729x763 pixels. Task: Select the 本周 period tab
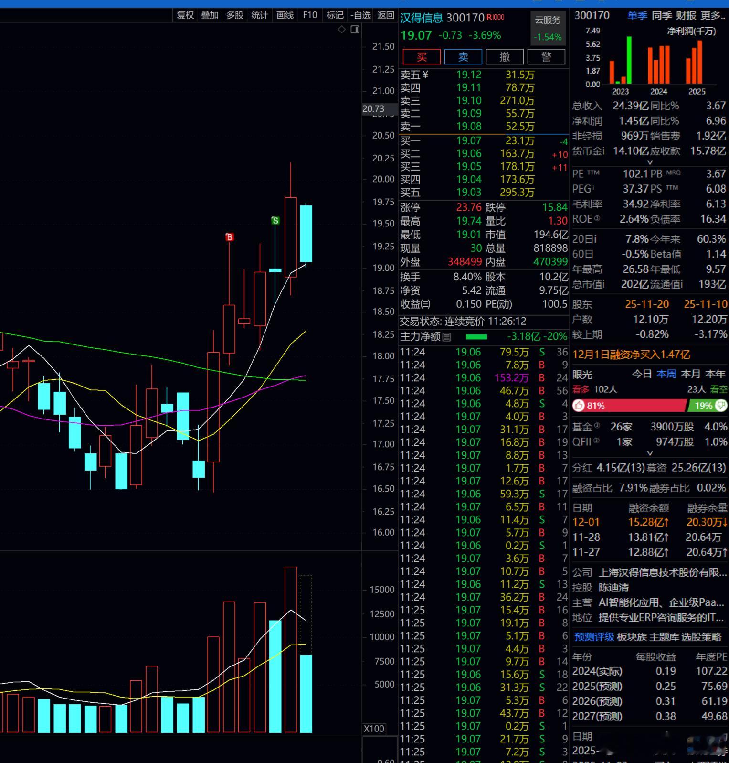pos(666,374)
